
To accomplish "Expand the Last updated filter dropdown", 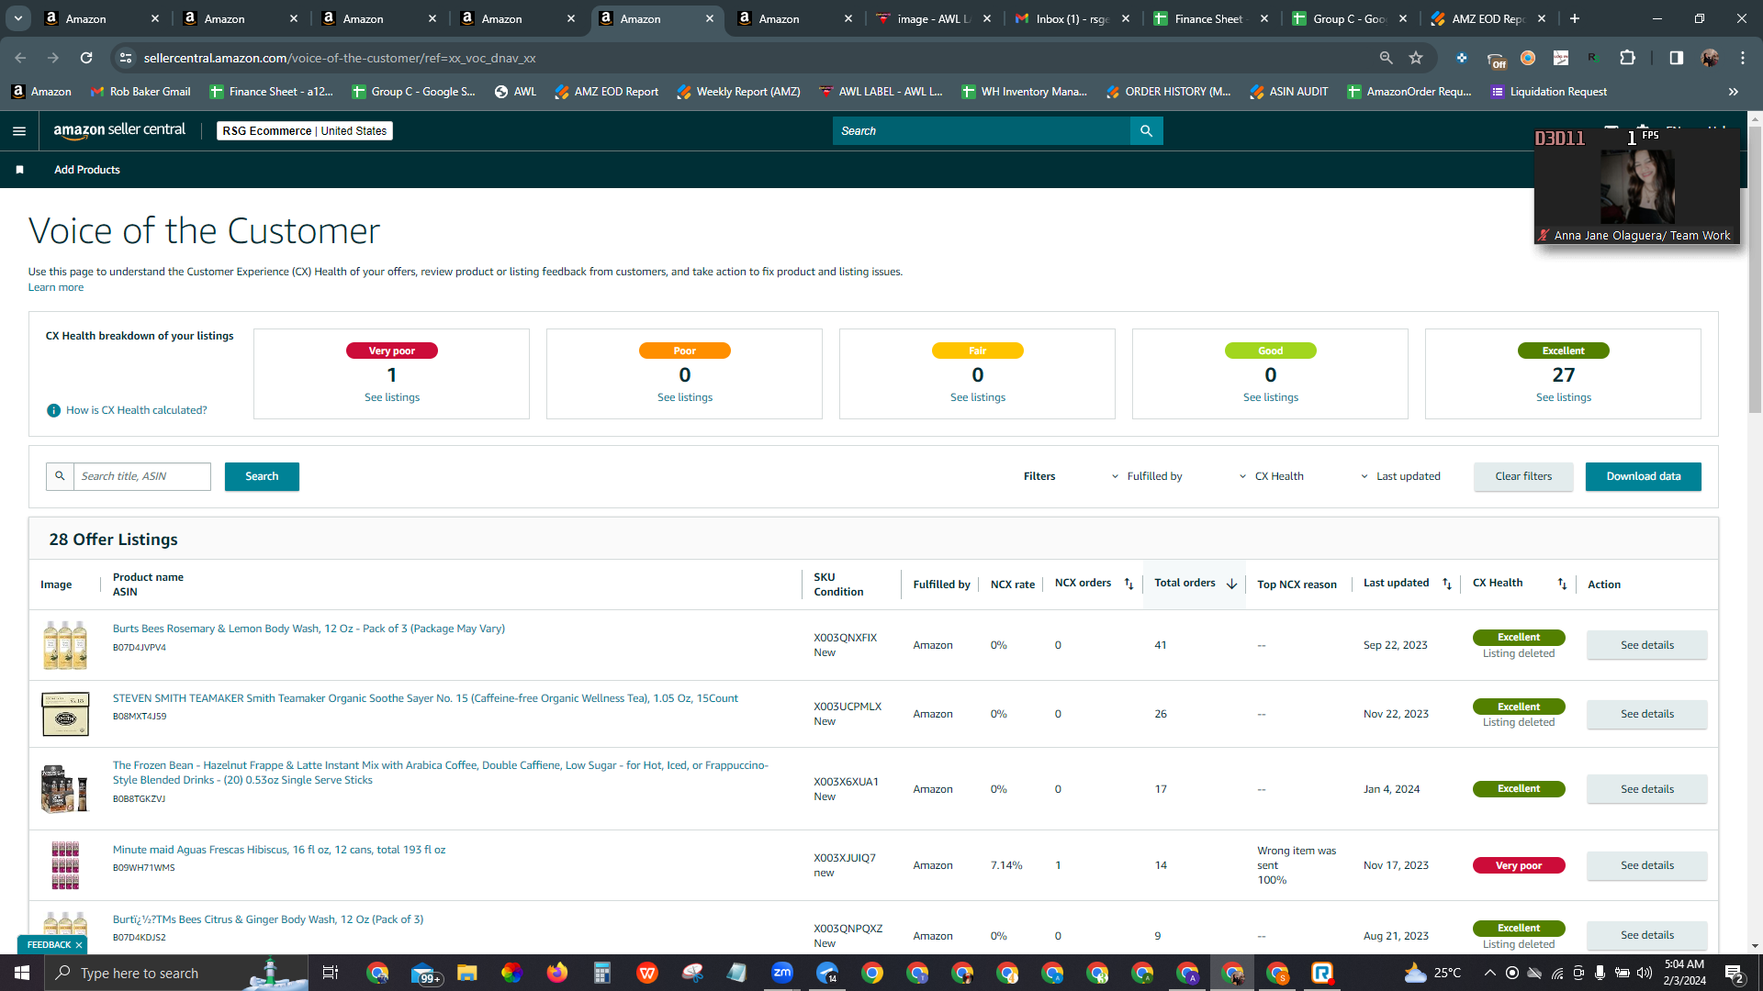I will pos(1400,476).
